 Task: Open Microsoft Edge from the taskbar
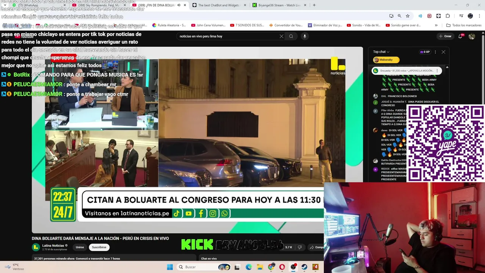(249, 267)
